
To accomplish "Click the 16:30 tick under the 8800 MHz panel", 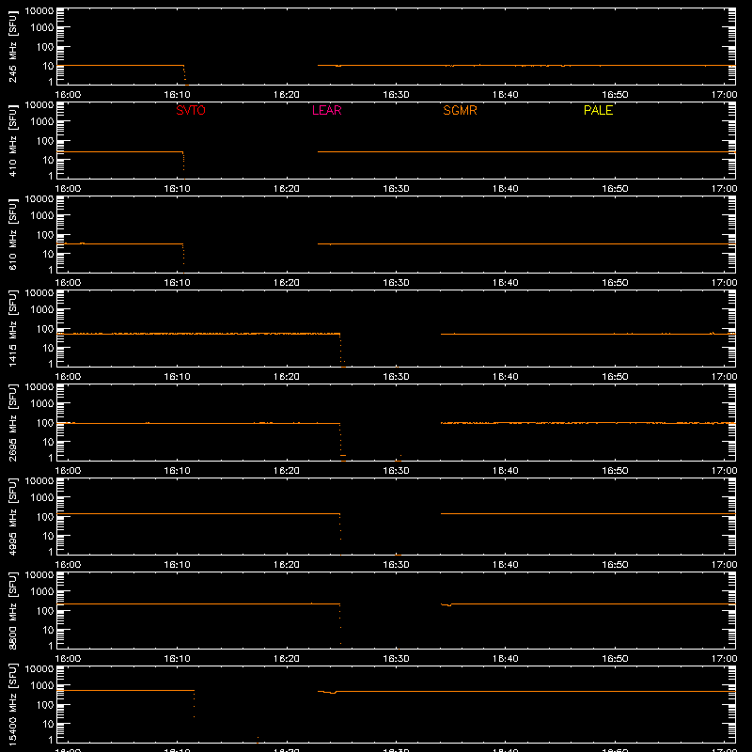I will tap(396, 659).
